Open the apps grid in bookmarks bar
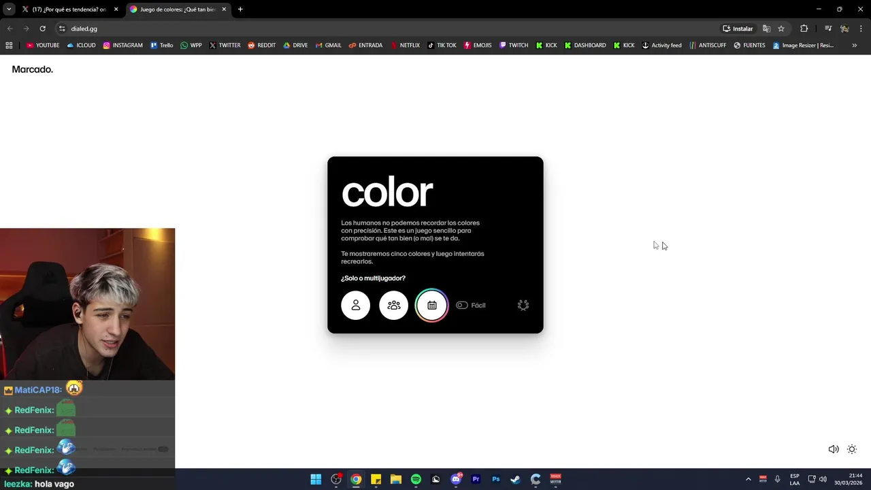The image size is (871, 490). [9, 46]
